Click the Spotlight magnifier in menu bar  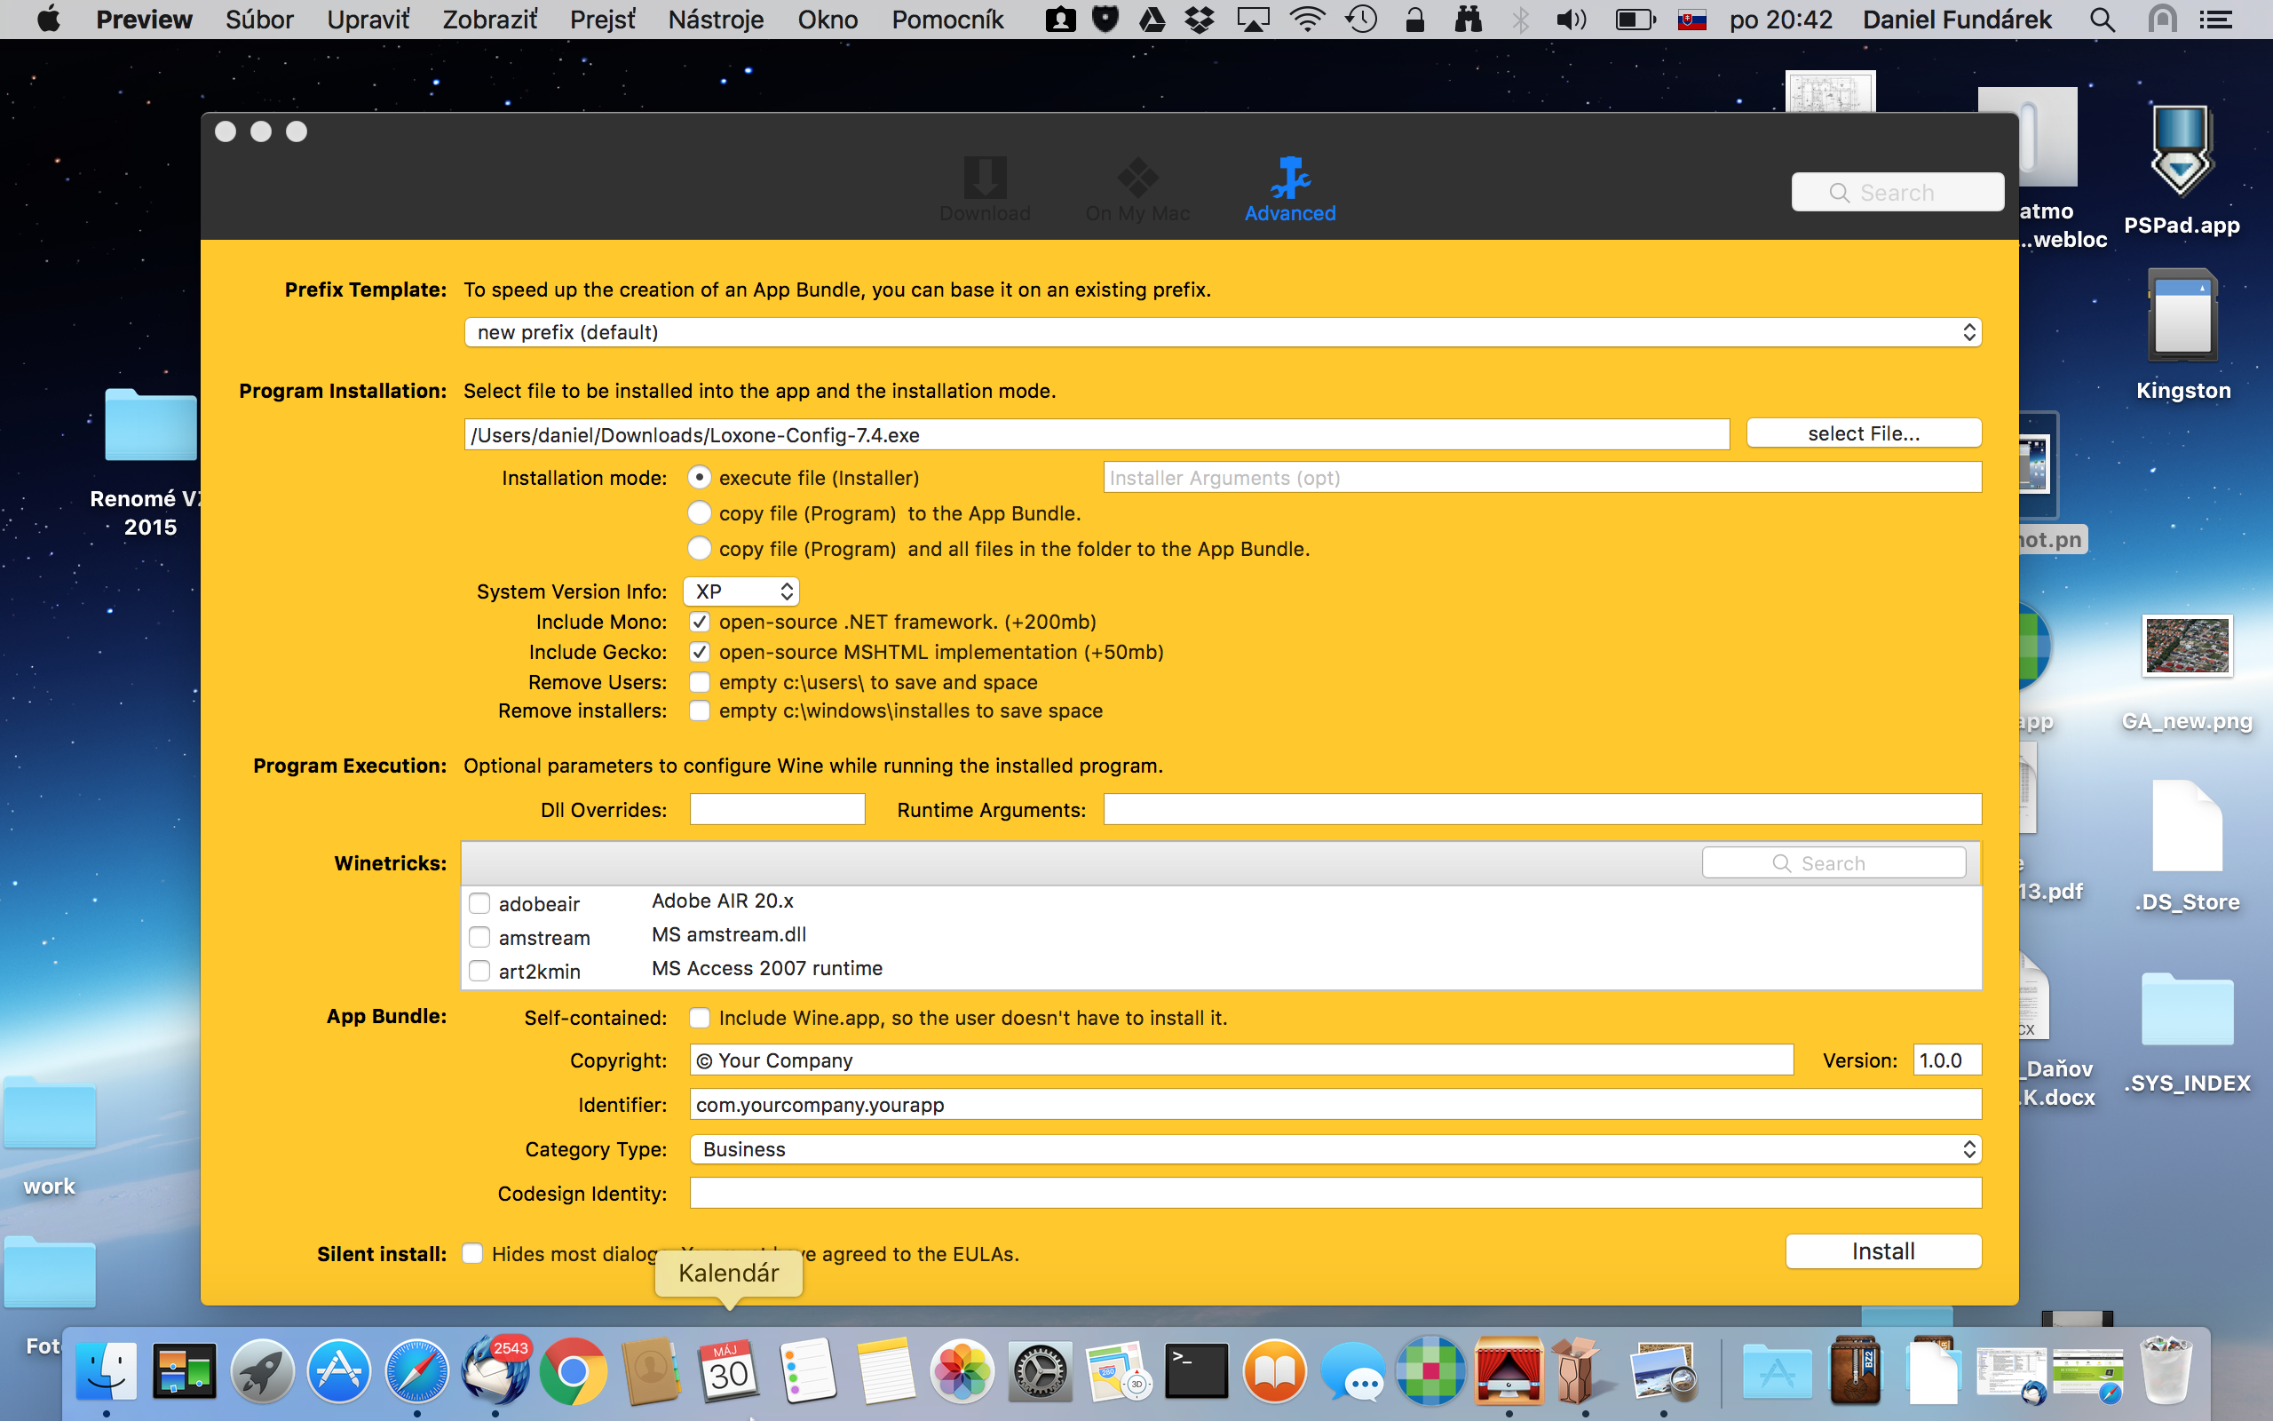pyautogui.click(x=2102, y=20)
